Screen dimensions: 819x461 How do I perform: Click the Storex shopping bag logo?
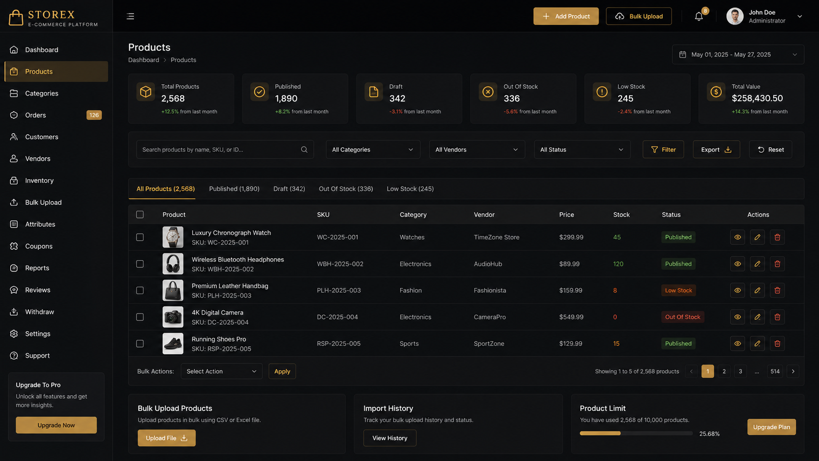coord(16,18)
